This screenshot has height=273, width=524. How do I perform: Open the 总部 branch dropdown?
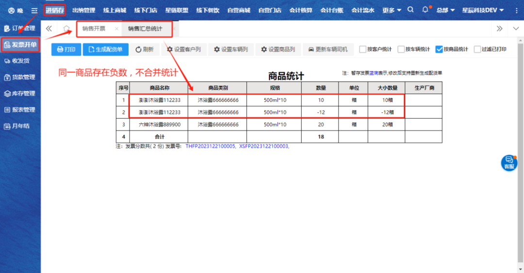click(445, 10)
